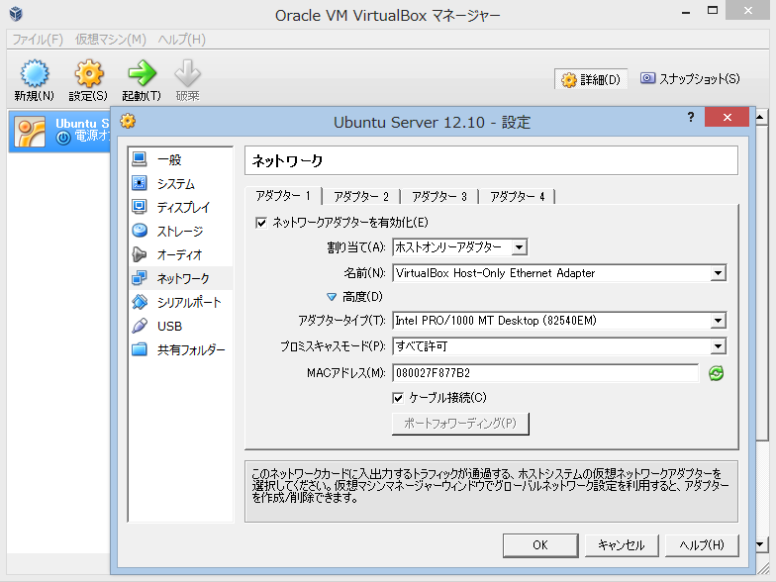The height and width of the screenshot is (582, 776).
Task: Click in the MACアドレス(M) input field
Action: [545, 372]
